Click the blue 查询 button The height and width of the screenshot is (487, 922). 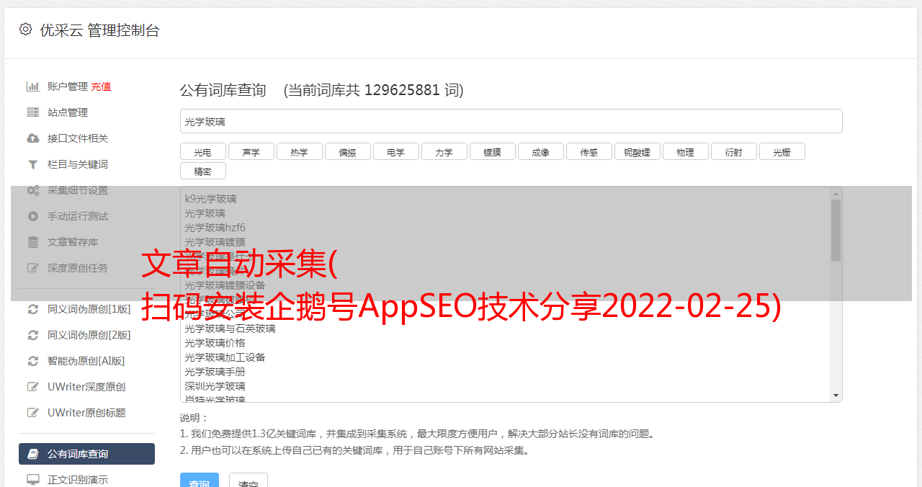200,481
